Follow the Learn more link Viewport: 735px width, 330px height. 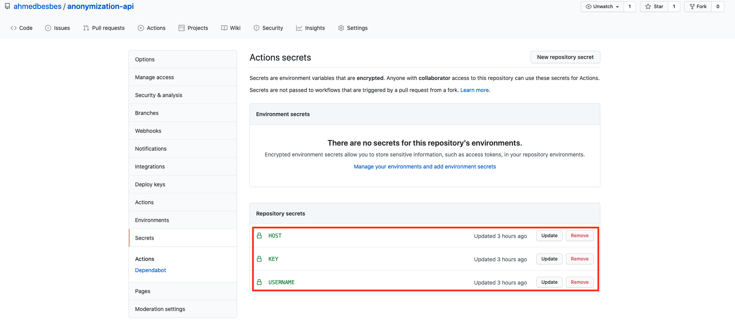click(474, 90)
